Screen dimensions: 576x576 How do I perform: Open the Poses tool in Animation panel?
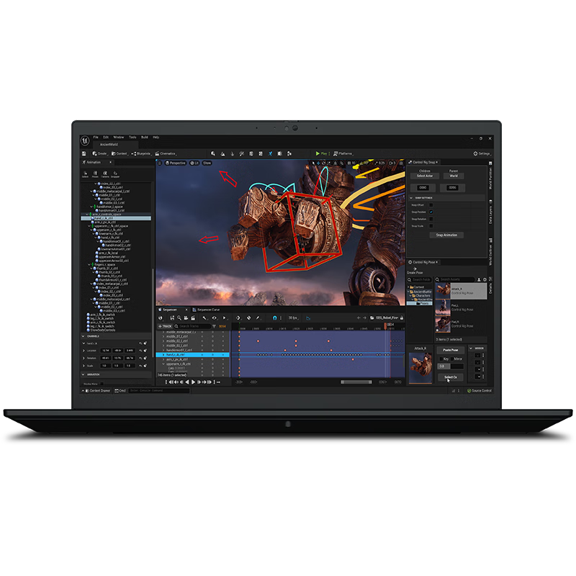[x=95, y=174]
